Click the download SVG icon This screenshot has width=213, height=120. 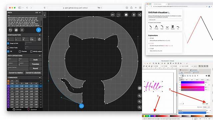tap(134, 15)
